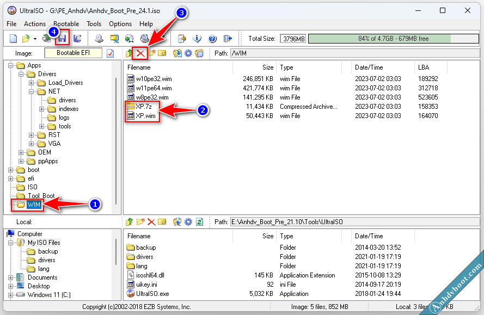Click the red X delete icon in image toolbar
This screenshot has height=315, width=484.
tap(140, 53)
